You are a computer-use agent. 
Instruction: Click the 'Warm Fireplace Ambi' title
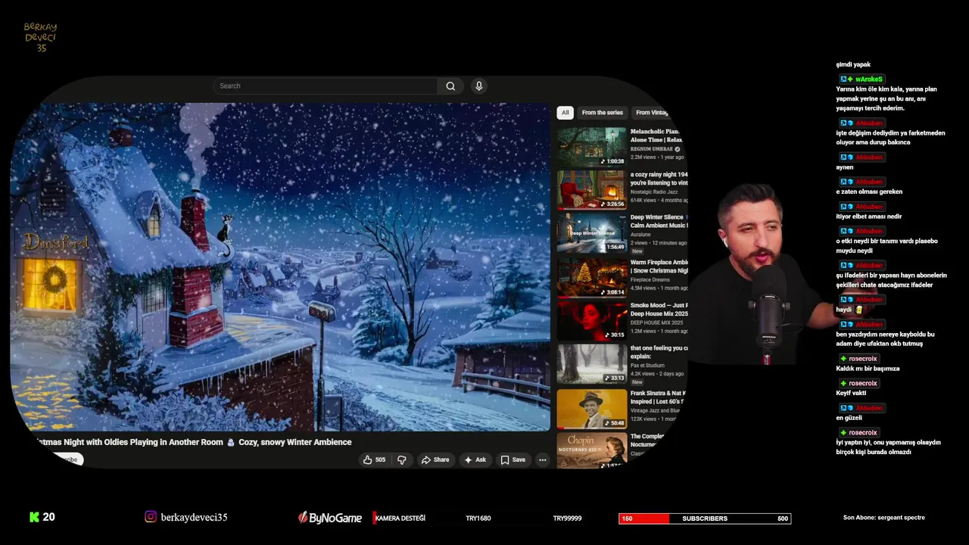(x=659, y=266)
